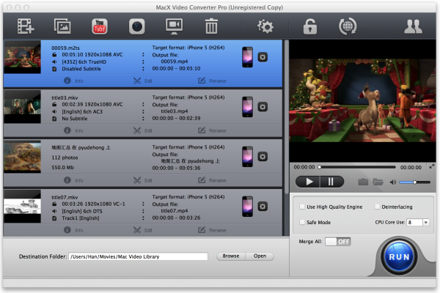Open audio track selector for 00059.m2ts

(x=143, y=62)
